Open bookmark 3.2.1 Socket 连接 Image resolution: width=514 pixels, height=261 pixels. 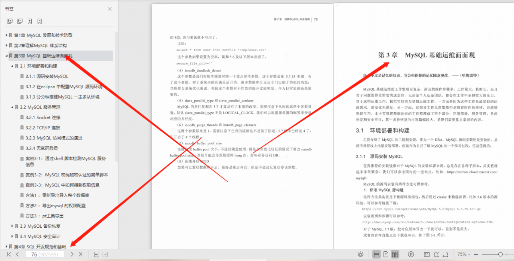(x=43, y=117)
